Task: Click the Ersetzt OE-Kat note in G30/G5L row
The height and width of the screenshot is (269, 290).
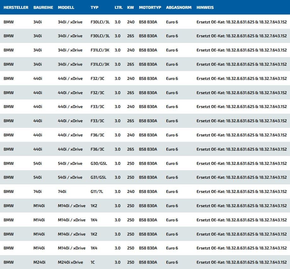Action: click(x=241, y=163)
